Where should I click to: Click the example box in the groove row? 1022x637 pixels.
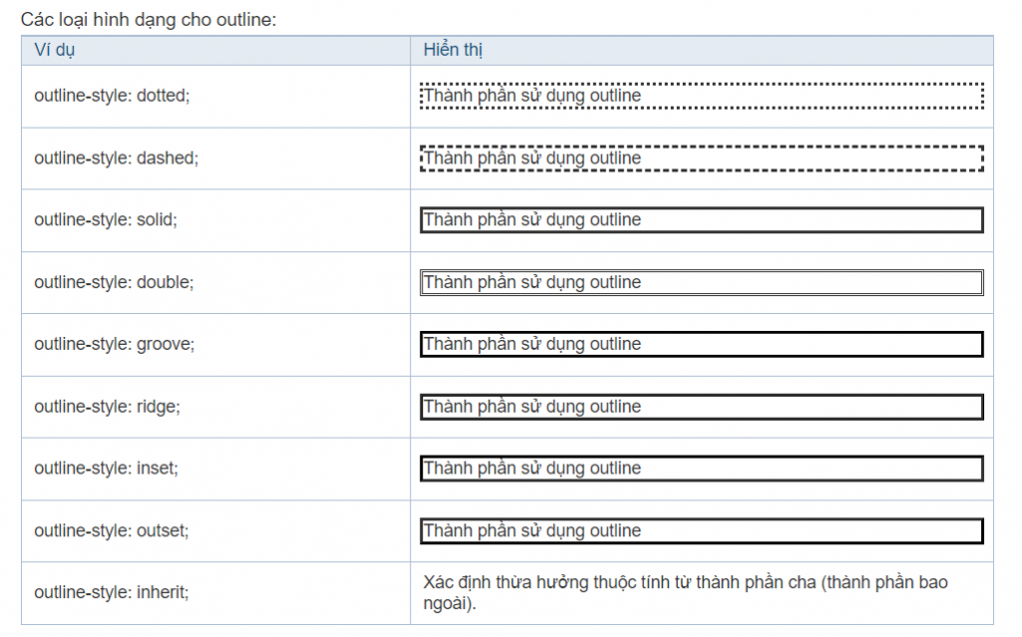[x=702, y=344]
